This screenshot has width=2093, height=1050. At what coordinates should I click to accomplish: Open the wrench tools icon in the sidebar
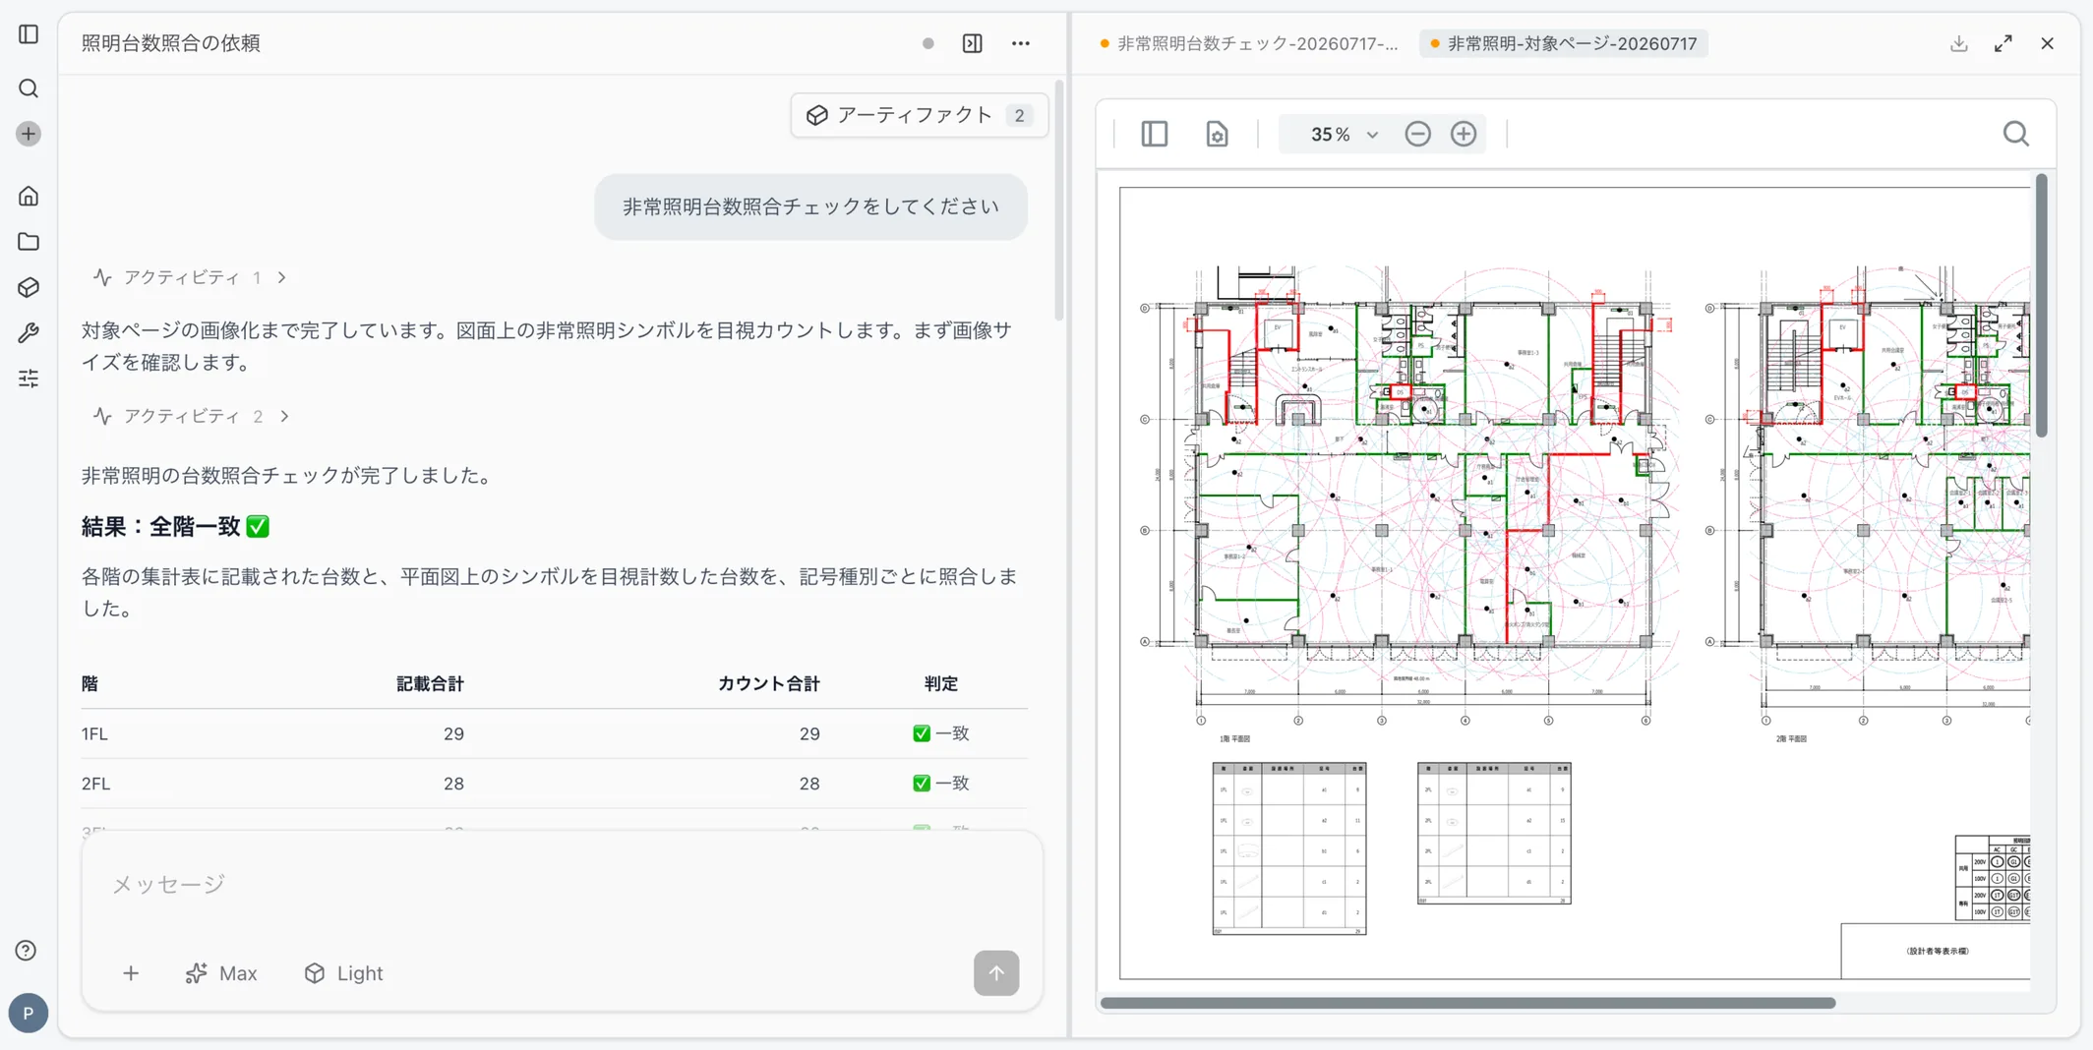29,332
